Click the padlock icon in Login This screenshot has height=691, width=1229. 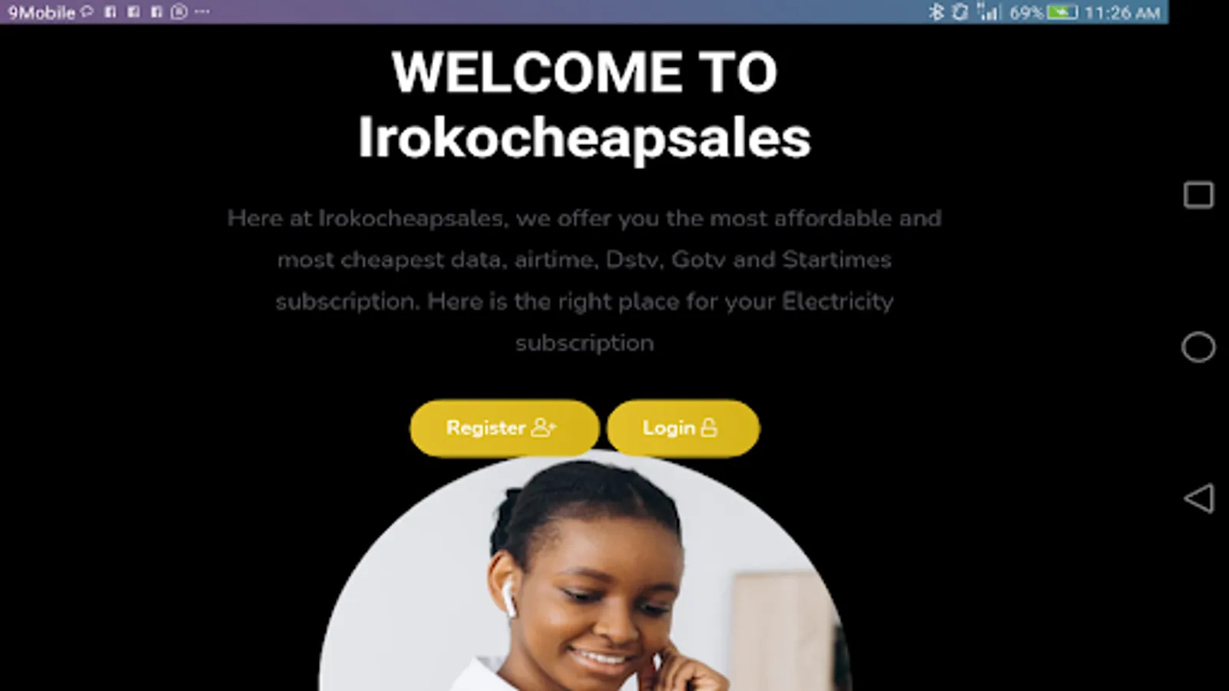[x=709, y=428]
